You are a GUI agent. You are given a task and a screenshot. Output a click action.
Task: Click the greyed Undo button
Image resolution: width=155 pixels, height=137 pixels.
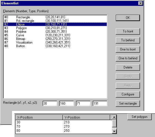pyautogui.click(x=128, y=76)
